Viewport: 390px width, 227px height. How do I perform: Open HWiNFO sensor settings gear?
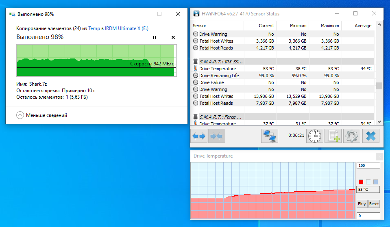352,136
